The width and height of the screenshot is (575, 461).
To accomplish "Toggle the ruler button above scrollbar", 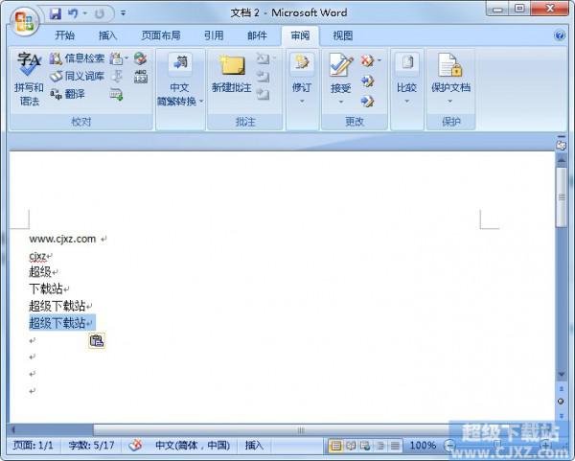I will pyautogui.click(x=561, y=144).
